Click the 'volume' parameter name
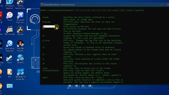This screenshot has height=95, width=169. pyautogui.click(x=45, y=17)
